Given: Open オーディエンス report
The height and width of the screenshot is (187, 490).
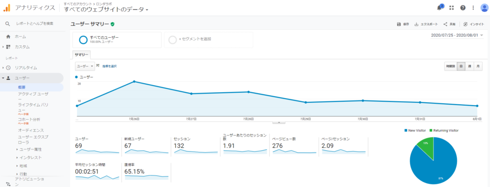Looking at the screenshot, I should pyautogui.click(x=31, y=130).
